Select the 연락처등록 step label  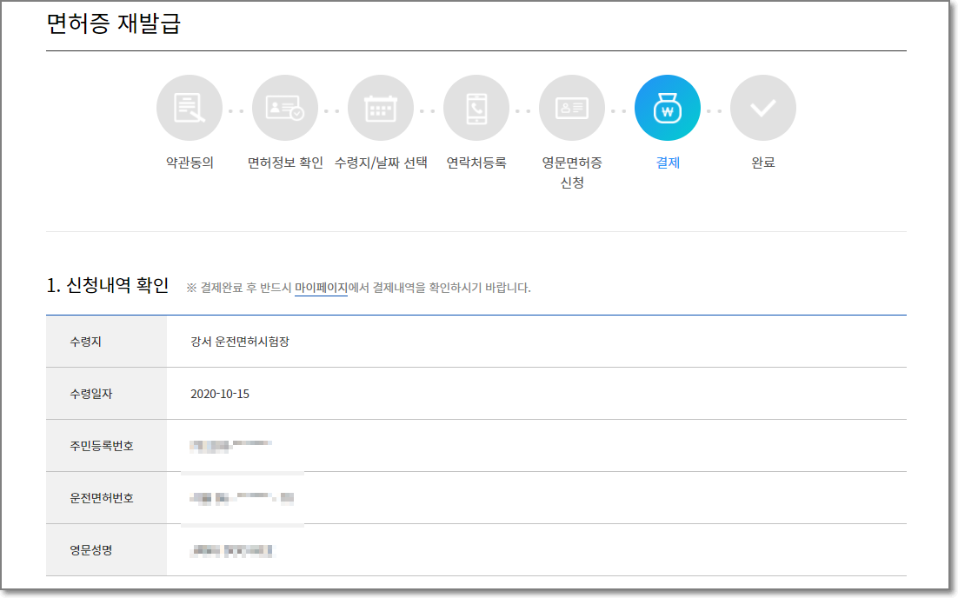pos(476,163)
